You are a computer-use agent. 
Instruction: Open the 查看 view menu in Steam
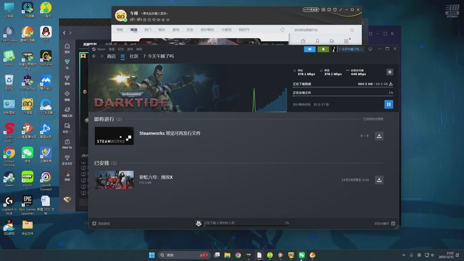[111, 49]
